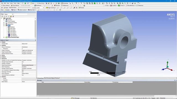Viewport: 177px width, 99px height.
Task: Click the Reset explode button
Action: 6,8
